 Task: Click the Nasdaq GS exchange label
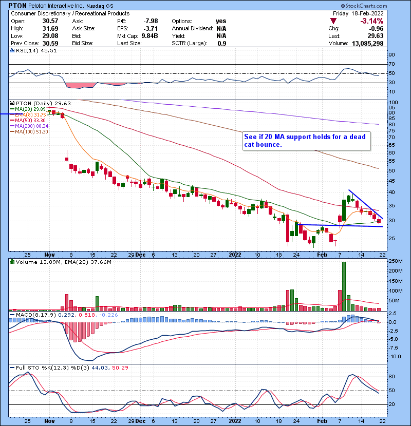tap(100, 6)
